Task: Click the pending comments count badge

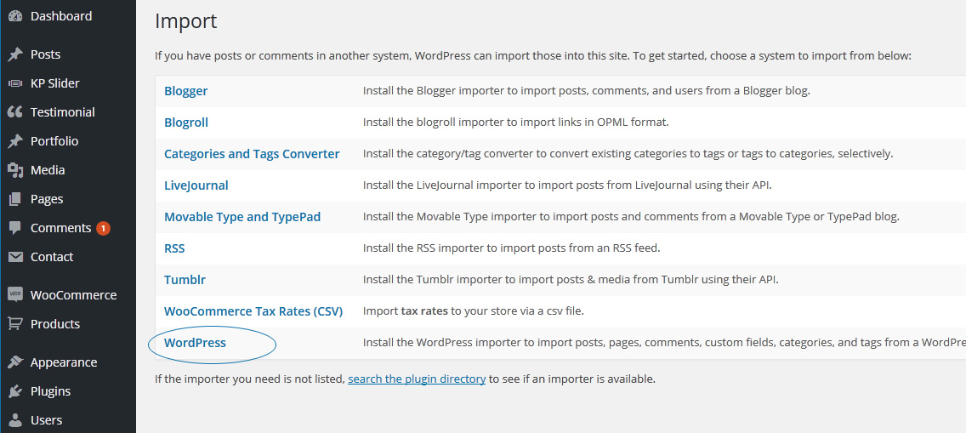Action: (x=103, y=228)
